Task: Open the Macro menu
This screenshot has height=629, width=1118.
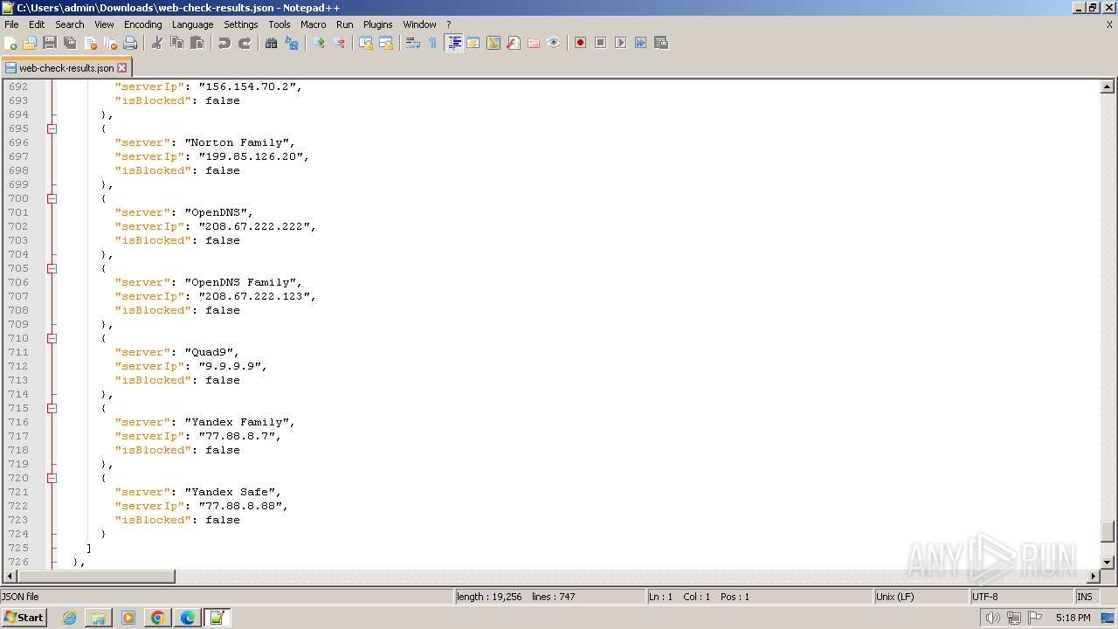Action: point(313,24)
